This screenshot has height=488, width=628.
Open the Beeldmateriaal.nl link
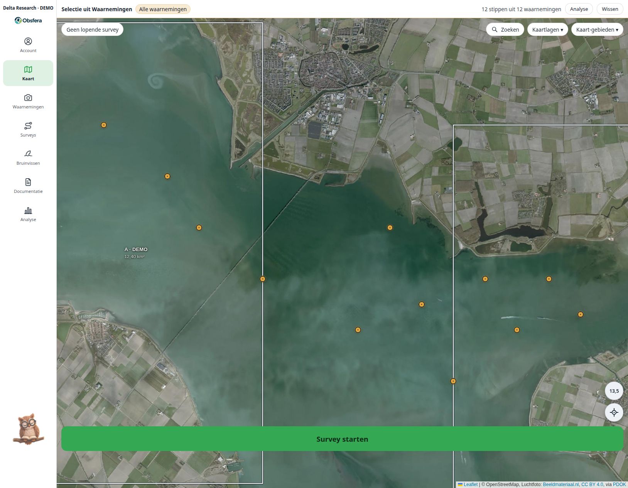pos(561,485)
